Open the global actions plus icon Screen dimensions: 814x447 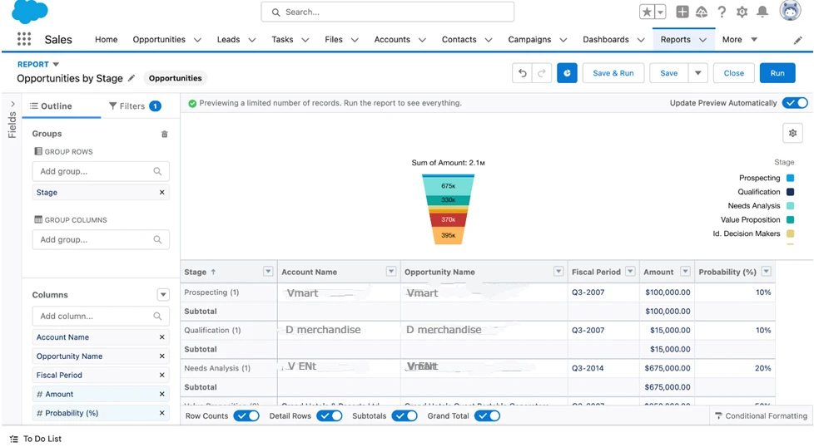click(x=682, y=12)
